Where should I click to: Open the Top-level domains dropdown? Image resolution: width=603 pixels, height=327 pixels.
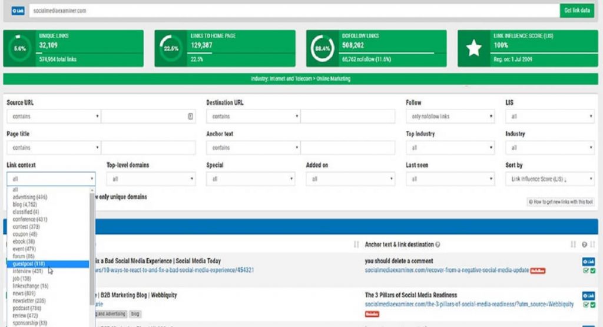(151, 179)
